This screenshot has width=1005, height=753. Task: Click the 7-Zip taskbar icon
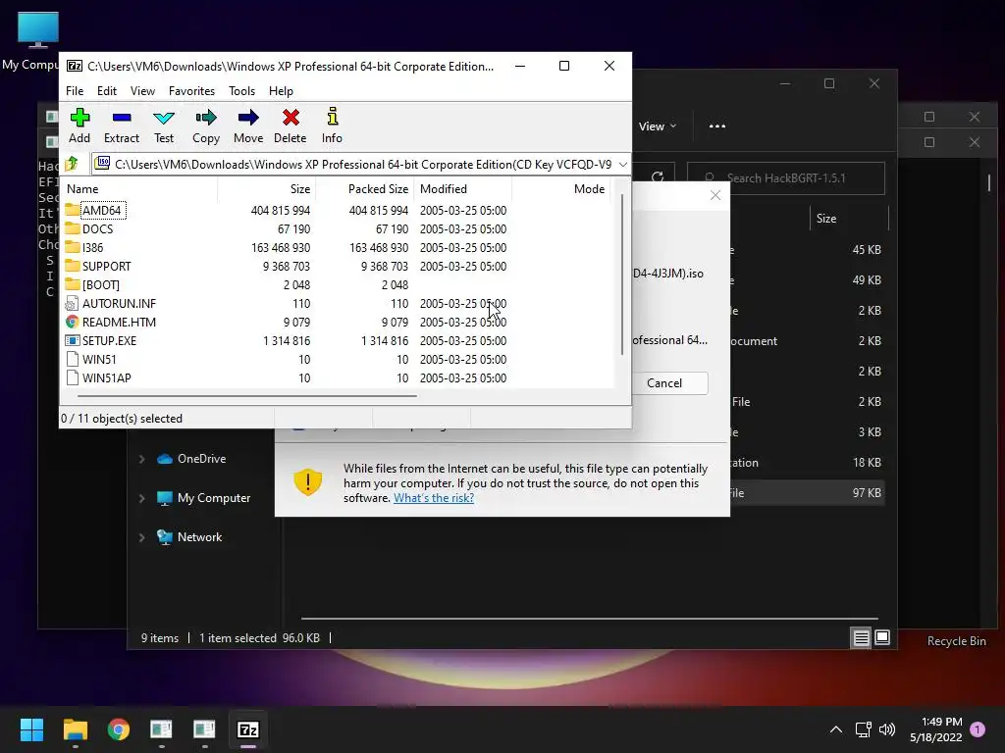[248, 729]
